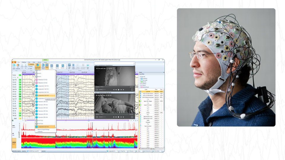The image size is (285, 160).
Task: Expand the analysis gallery more arrow
Action: (x=66, y=68)
